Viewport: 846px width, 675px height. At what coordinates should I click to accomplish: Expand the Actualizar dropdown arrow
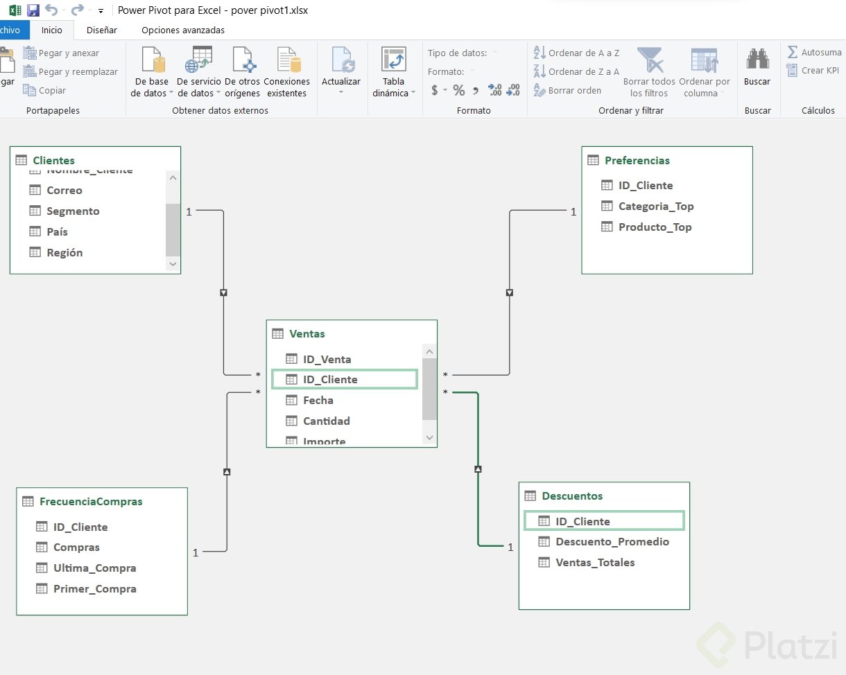pyautogui.click(x=341, y=93)
